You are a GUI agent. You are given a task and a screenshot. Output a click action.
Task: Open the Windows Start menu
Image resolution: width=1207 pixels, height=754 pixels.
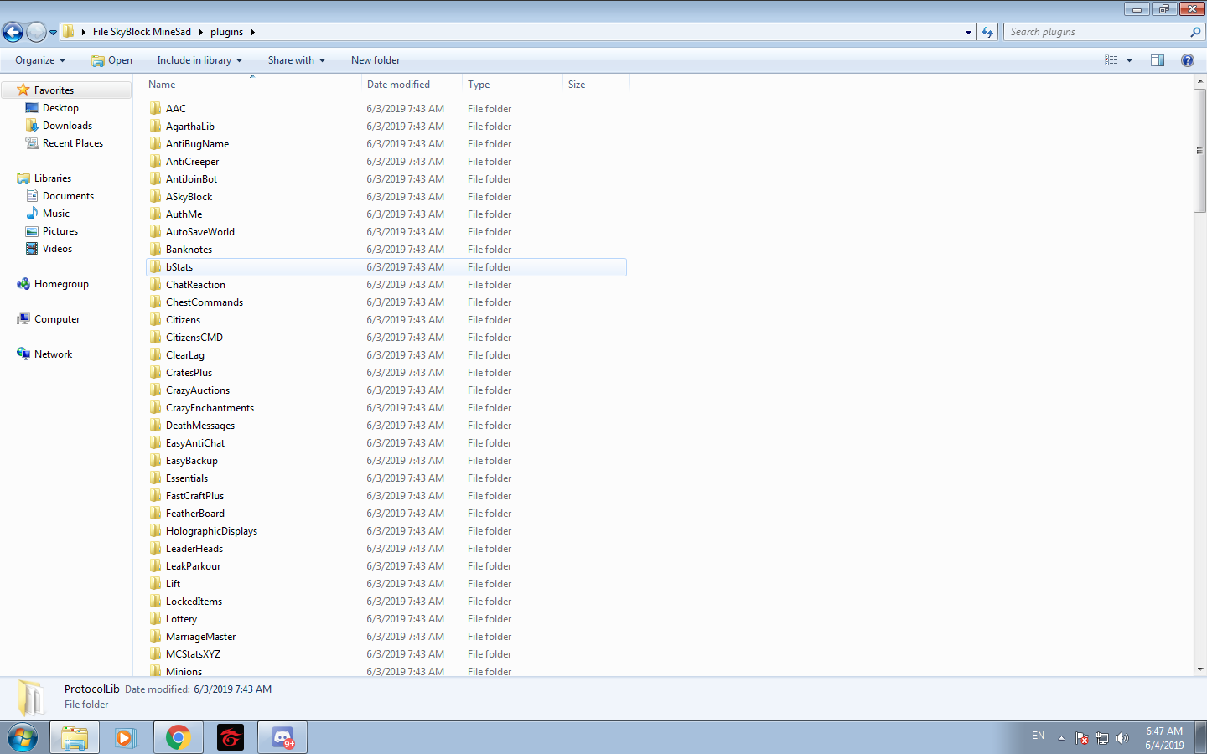click(23, 737)
